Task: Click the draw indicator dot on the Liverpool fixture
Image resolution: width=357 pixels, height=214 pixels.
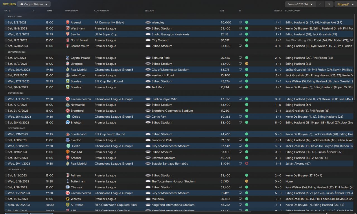Action: click(x=247, y=64)
